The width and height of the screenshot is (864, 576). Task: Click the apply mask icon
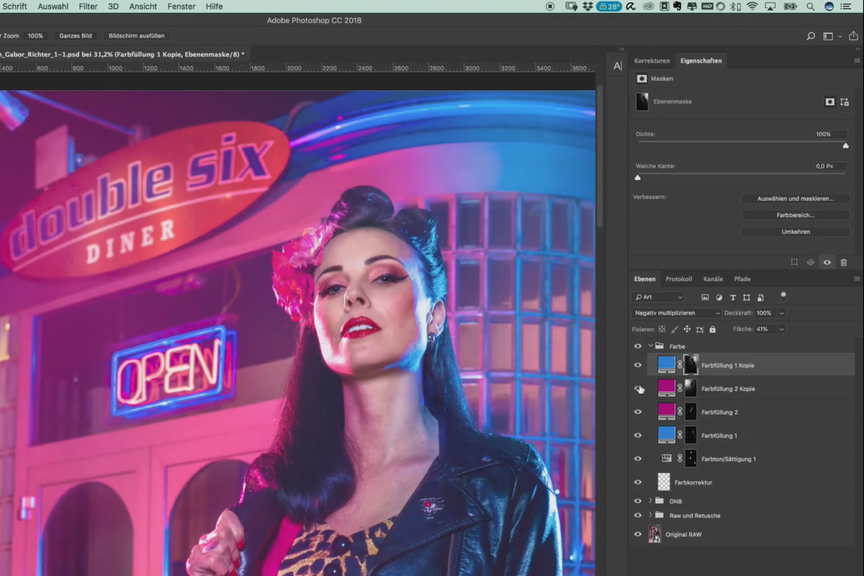point(811,263)
